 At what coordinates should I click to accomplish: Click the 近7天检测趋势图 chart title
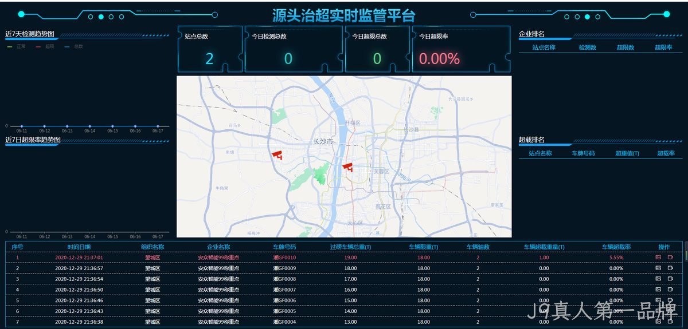click(29, 34)
